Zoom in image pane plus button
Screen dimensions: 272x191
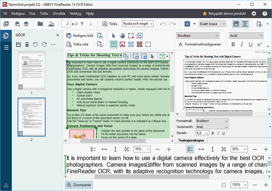point(169,149)
